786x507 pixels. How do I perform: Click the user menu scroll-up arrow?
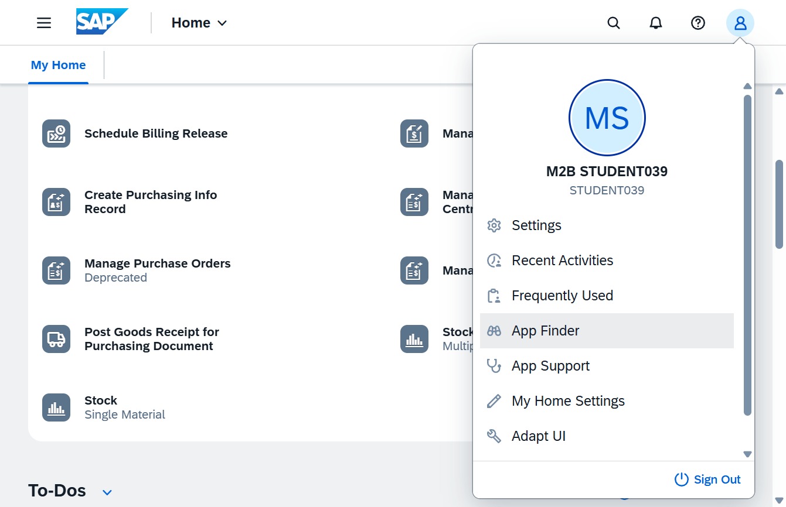(x=747, y=86)
